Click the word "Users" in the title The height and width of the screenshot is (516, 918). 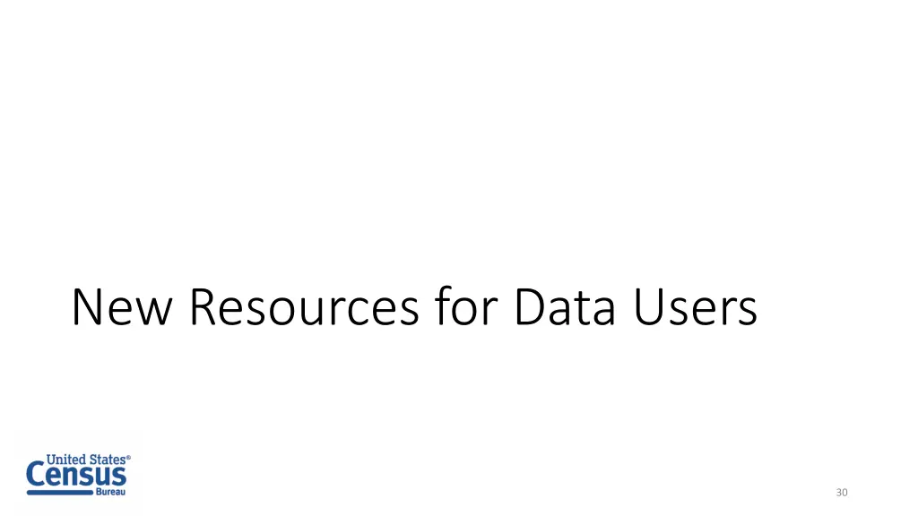(693, 307)
